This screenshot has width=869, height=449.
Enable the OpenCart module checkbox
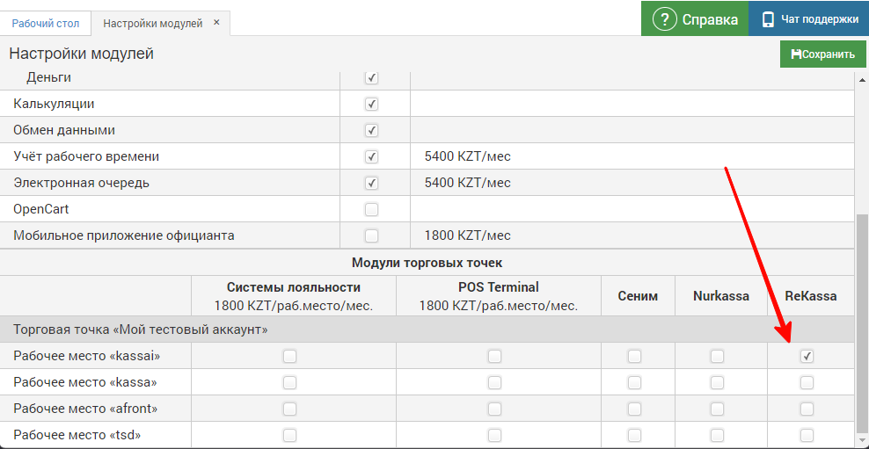[x=371, y=210]
